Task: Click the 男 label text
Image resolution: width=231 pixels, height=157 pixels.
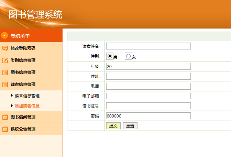Action: pyautogui.click(x=115, y=57)
